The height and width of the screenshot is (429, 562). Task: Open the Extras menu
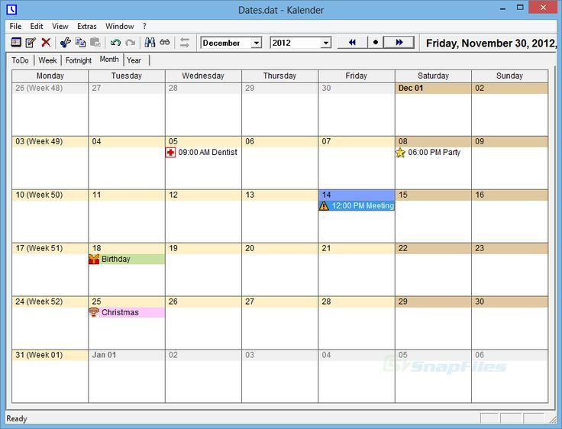point(87,26)
